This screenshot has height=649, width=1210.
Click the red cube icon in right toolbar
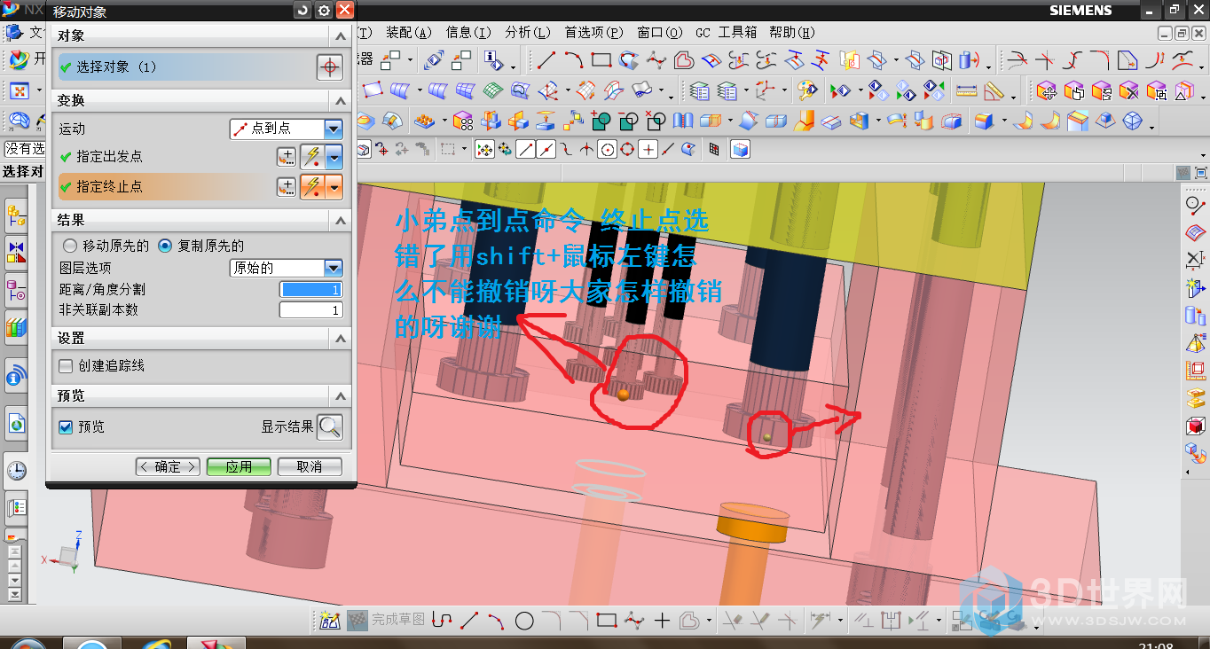[1196, 427]
